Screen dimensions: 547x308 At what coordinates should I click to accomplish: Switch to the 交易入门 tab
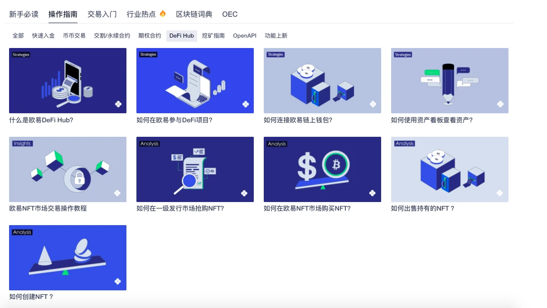pyautogui.click(x=102, y=14)
